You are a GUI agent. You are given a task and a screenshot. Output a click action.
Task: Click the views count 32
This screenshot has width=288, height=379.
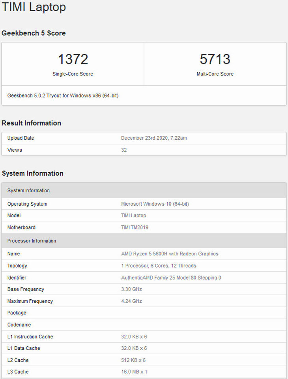(124, 150)
